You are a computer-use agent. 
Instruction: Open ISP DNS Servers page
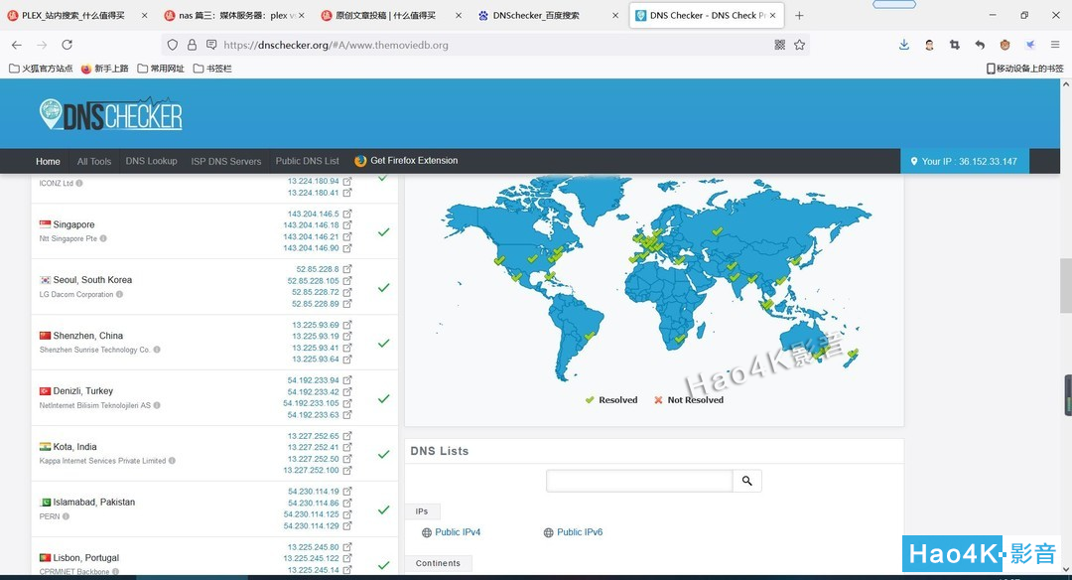(x=226, y=162)
